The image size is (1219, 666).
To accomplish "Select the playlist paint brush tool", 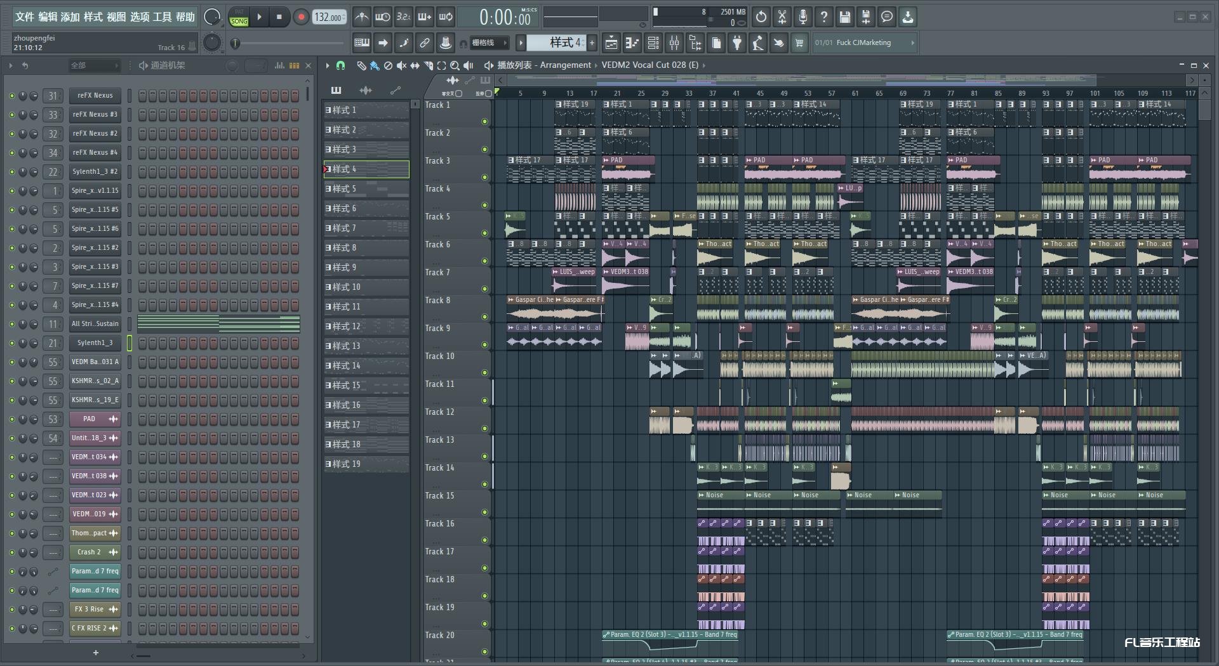I will coord(375,65).
